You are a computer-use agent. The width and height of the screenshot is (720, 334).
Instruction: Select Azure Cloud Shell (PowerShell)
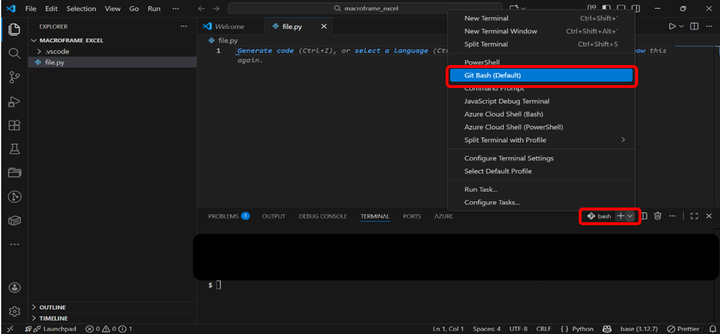coord(541,127)
